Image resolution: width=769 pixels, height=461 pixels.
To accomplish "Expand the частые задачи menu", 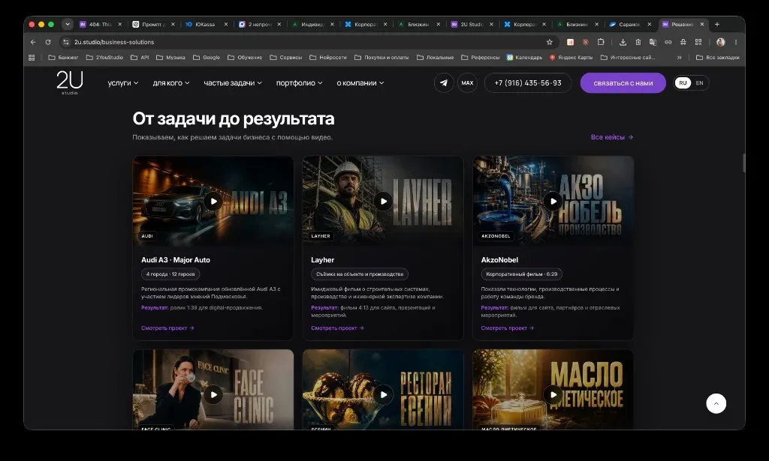I will coord(233,82).
